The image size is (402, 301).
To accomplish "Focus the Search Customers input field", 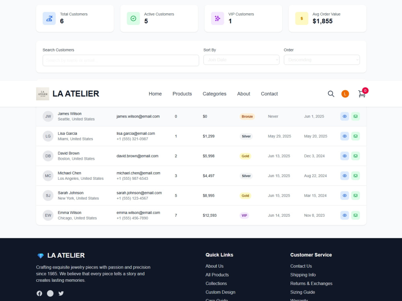I will tap(121, 61).
